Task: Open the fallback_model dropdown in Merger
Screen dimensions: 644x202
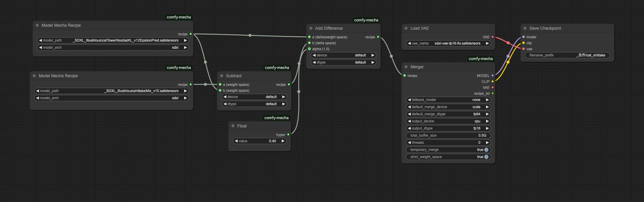Action: tap(448, 100)
